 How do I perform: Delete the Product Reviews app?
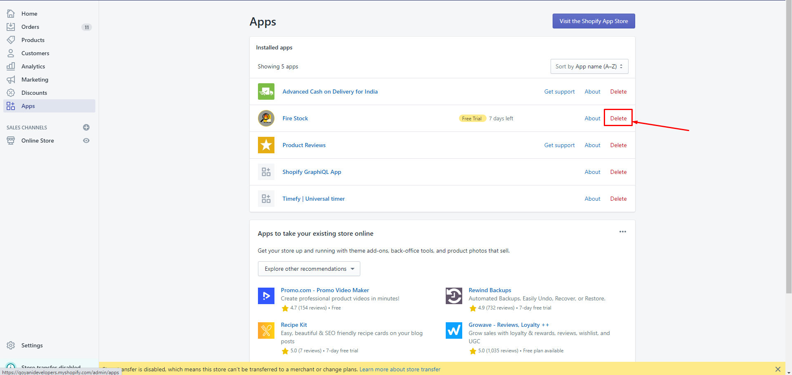pyautogui.click(x=618, y=145)
